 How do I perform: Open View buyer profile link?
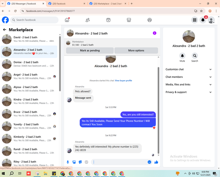click(123, 81)
